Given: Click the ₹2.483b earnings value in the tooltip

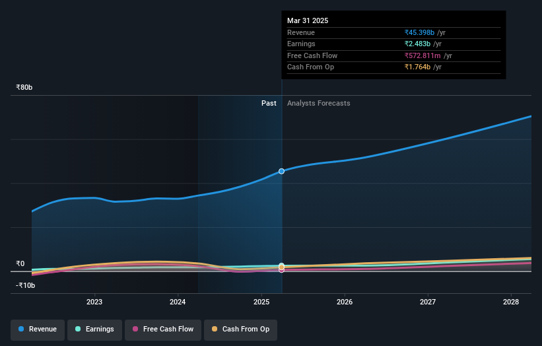Looking at the screenshot, I should 418,44.
